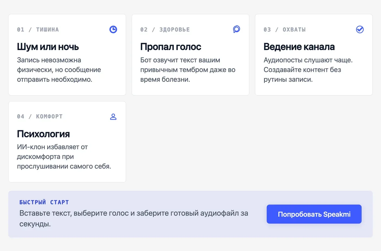Select the heading "Пропал голос"
The width and height of the screenshot is (381, 251).
coord(171,47)
